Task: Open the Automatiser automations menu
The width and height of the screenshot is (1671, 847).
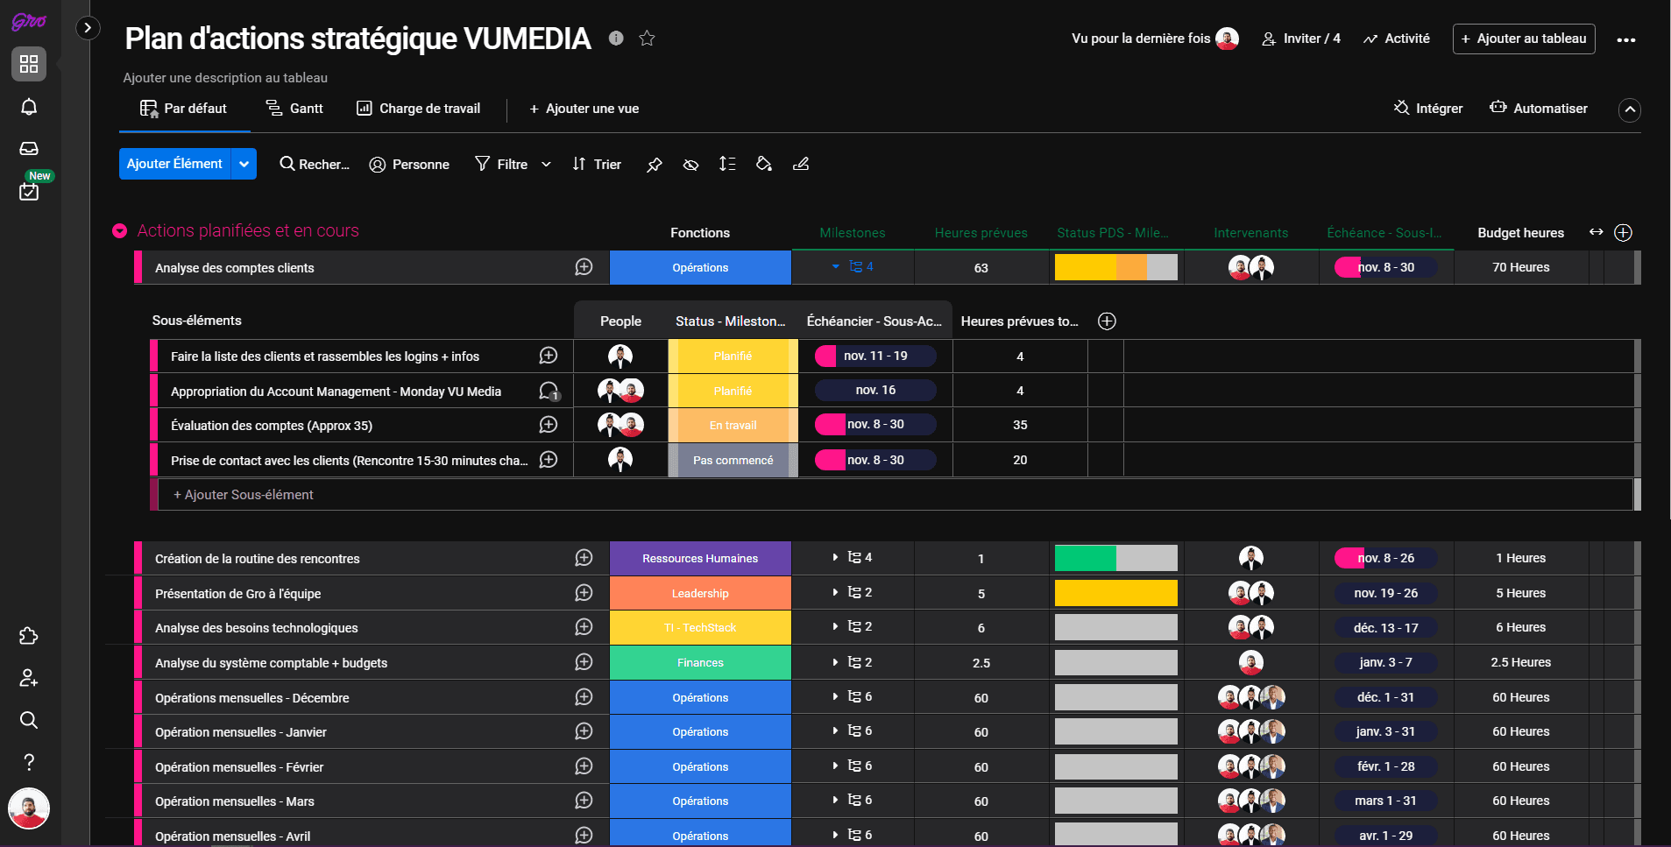Action: (1539, 109)
